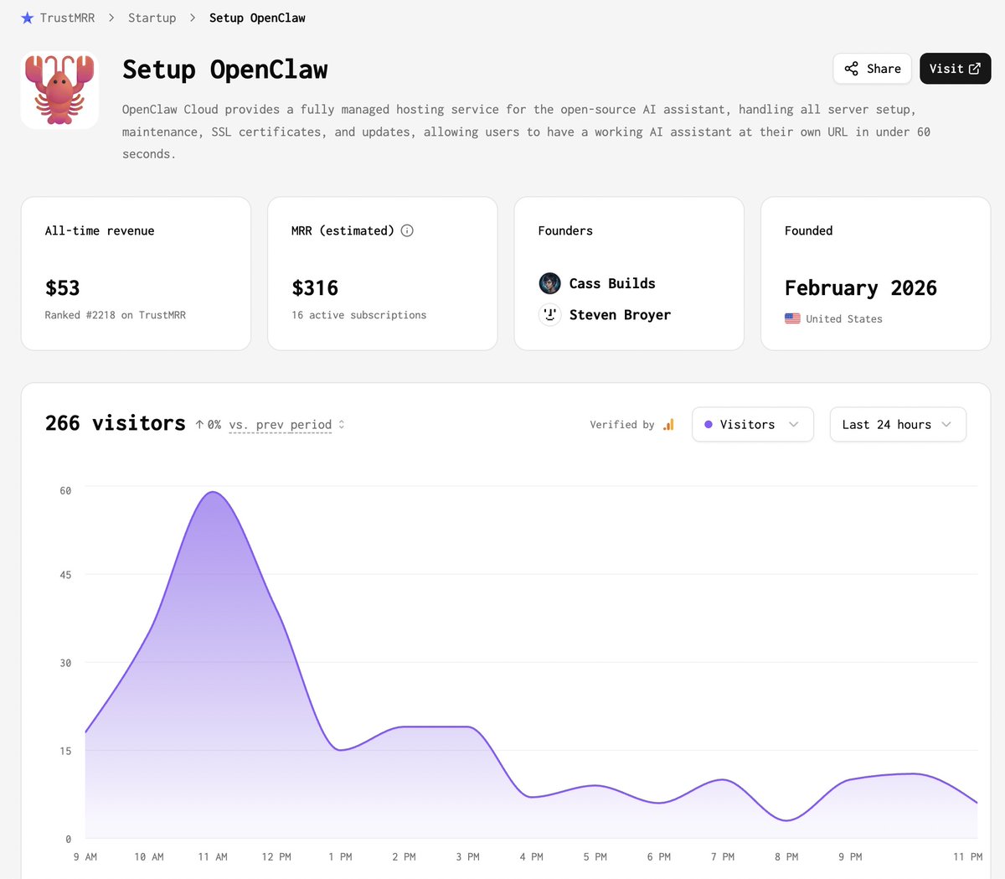Click the purple Visitors legend dot
Image resolution: width=1005 pixels, height=879 pixels.
tap(709, 425)
